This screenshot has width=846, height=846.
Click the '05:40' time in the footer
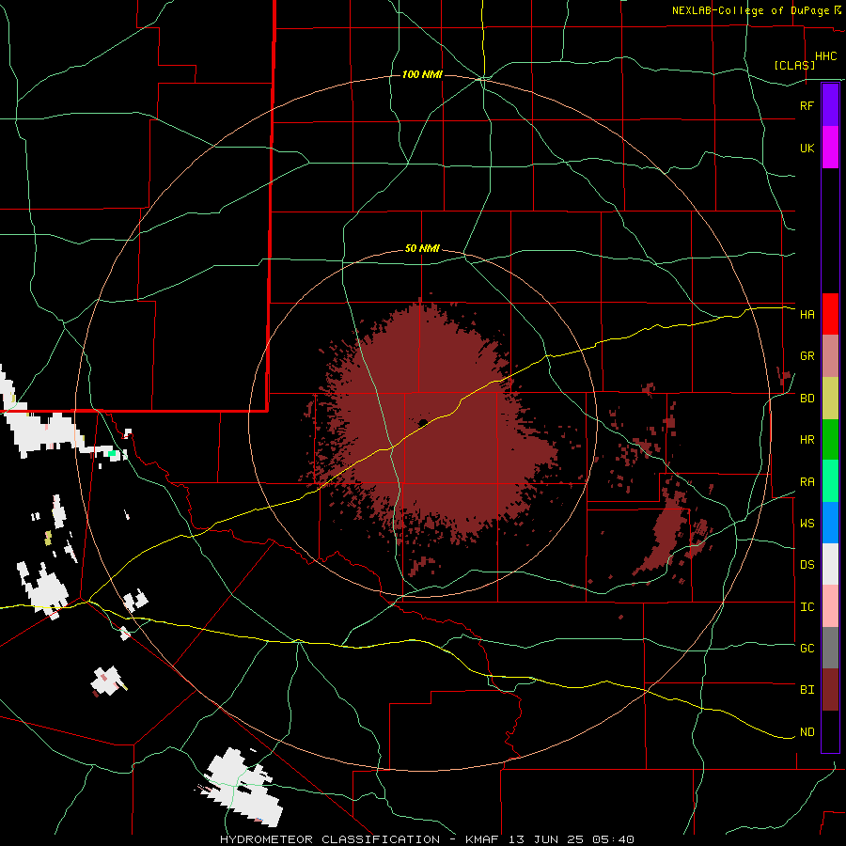point(612,839)
